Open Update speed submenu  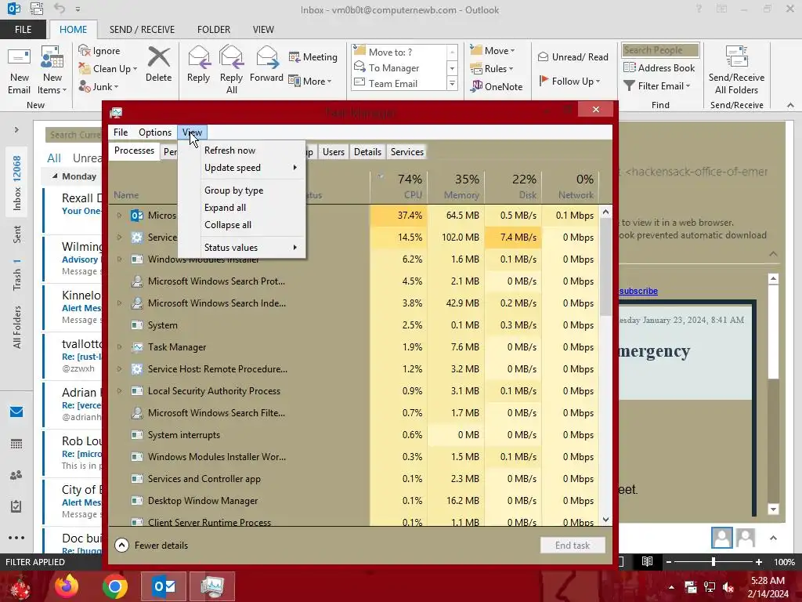(241, 168)
